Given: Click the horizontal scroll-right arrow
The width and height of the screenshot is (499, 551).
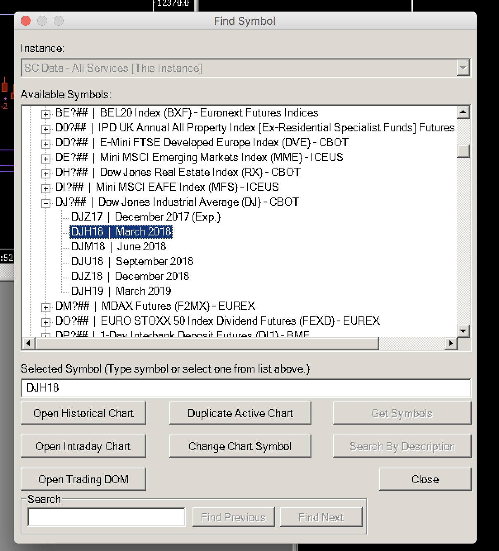Looking at the screenshot, I should tap(451, 343).
